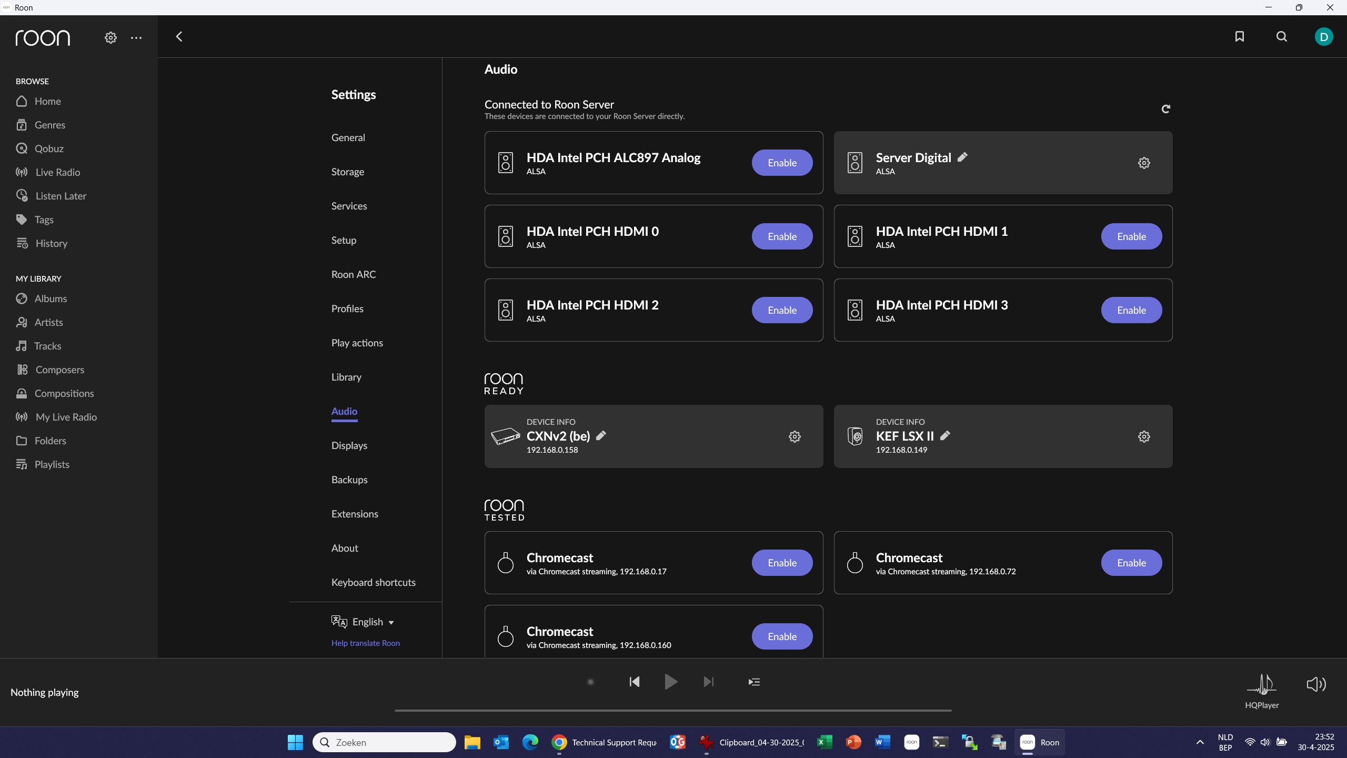Open Compositions in My Library
1347x758 pixels.
pyautogui.click(x=55, y=393)
